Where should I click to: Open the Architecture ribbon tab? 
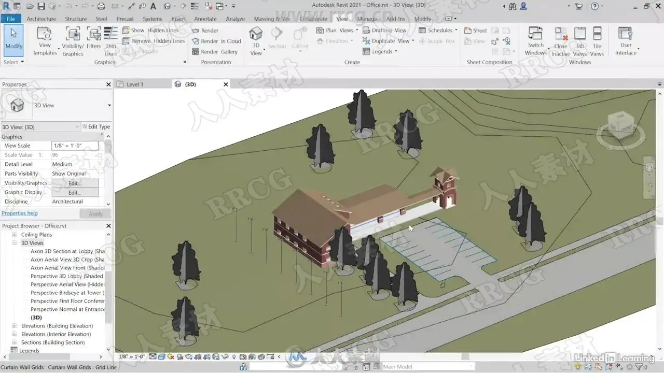click(41, 19)
